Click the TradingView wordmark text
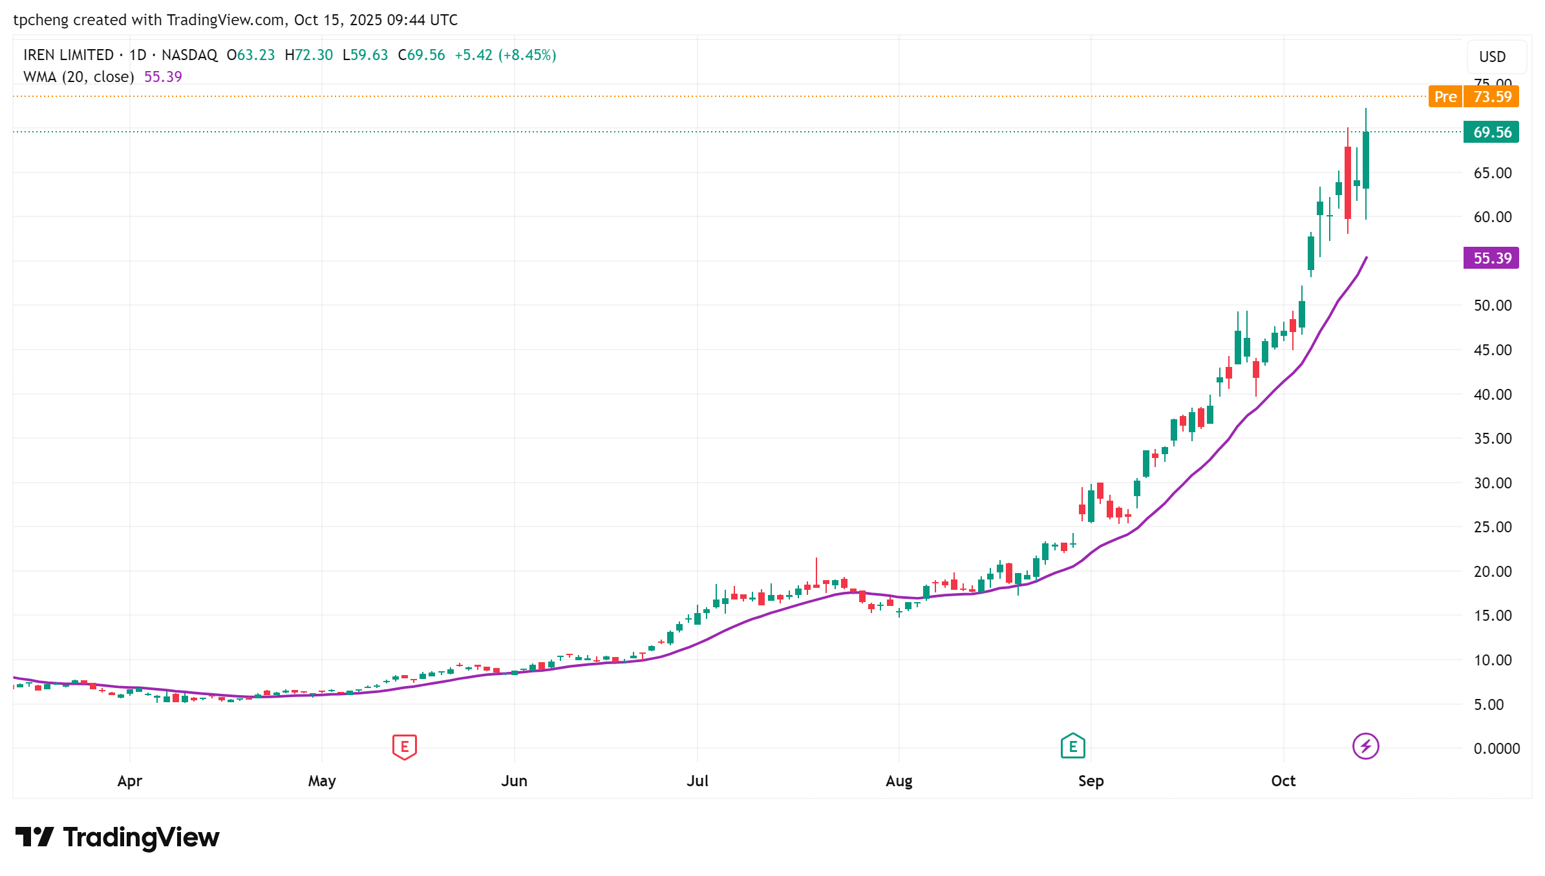 point(141,837)
